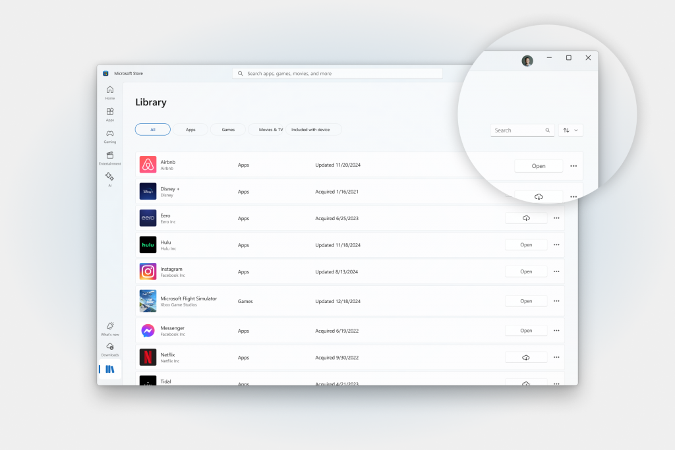675x450 pixels.
Task: Open the sort order dropdown
Action: click(x=570, y=130)
